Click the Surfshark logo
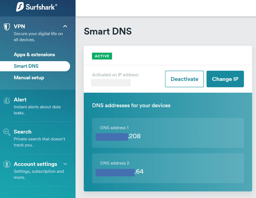256x198 pixels. 37,7
